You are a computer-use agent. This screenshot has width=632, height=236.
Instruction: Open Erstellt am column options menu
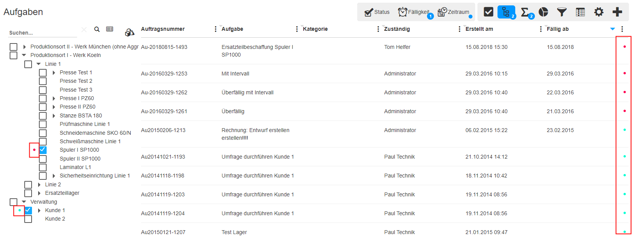pyautogui.click(x=541, y=29)
